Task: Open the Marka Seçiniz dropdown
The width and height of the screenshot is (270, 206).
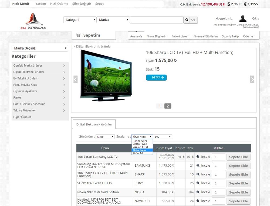Action: [x=40, y=48]
